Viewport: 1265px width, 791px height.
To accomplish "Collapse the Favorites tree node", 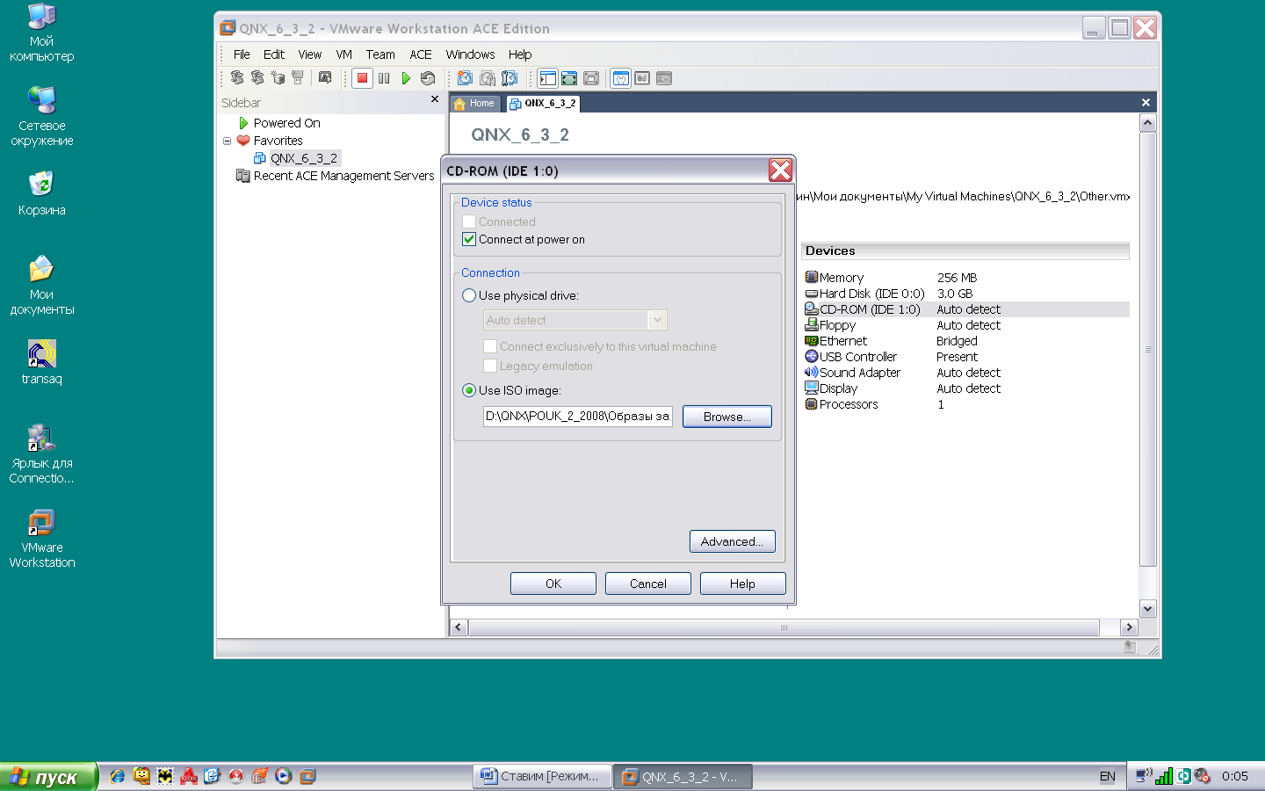I will point(227,141).
